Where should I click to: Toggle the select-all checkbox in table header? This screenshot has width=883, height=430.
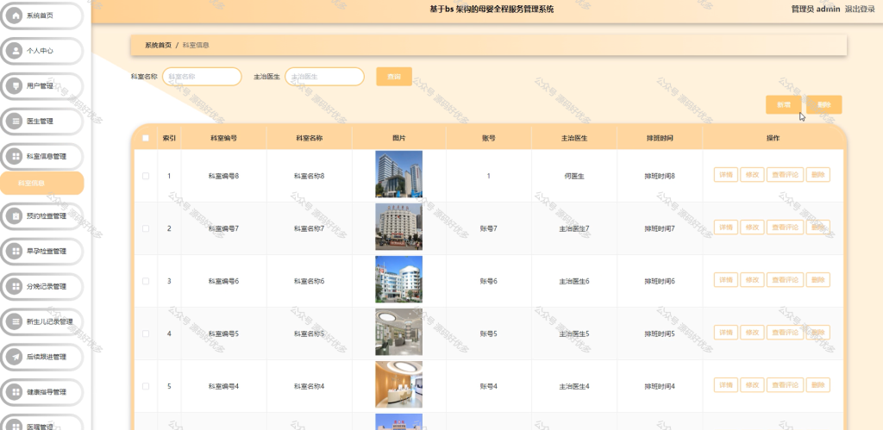146,138
